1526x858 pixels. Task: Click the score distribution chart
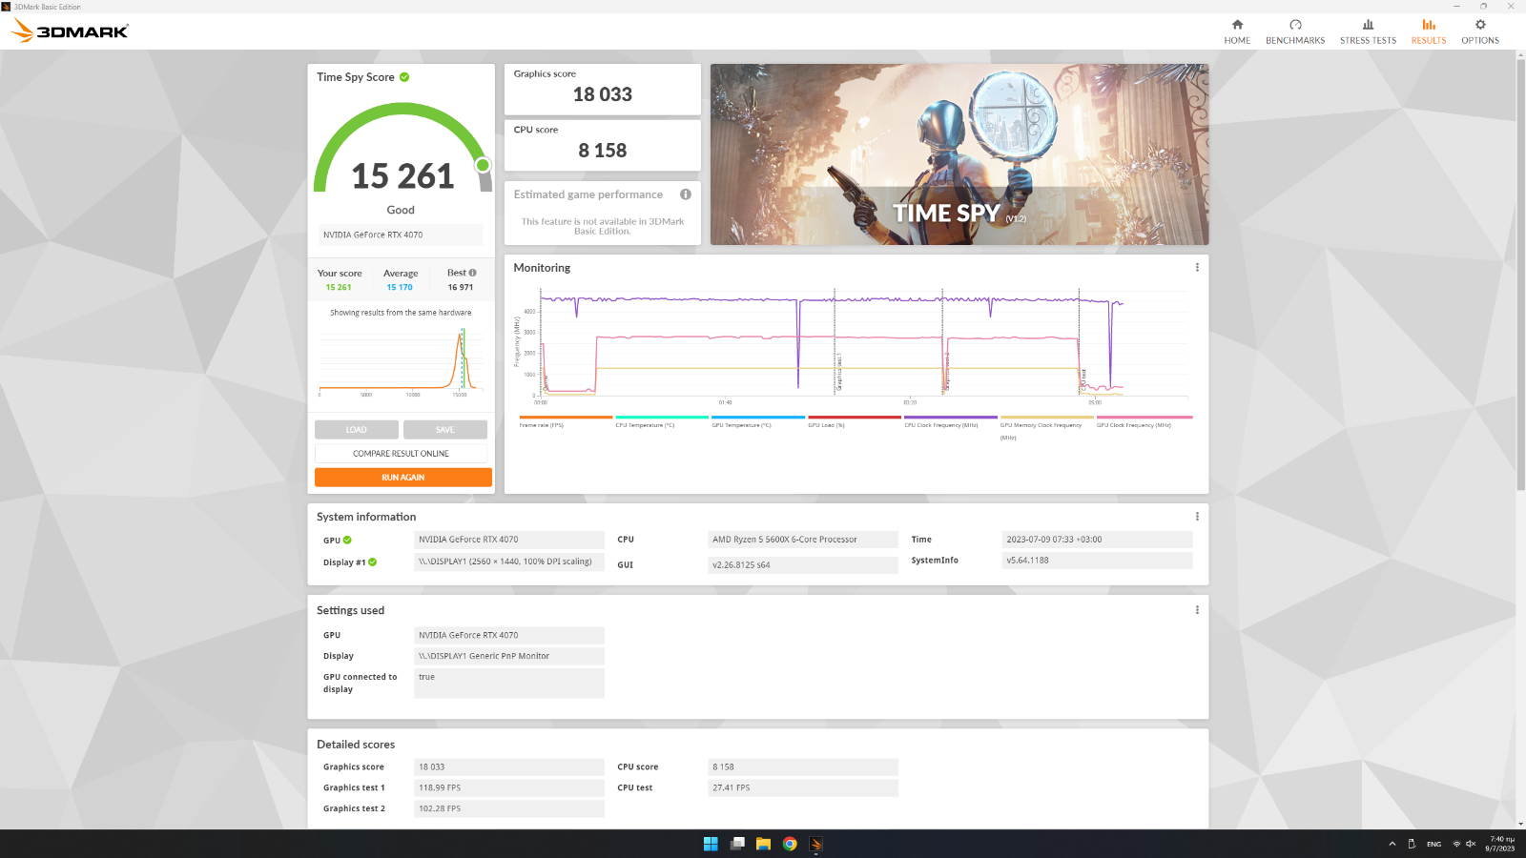click(401, 360)
